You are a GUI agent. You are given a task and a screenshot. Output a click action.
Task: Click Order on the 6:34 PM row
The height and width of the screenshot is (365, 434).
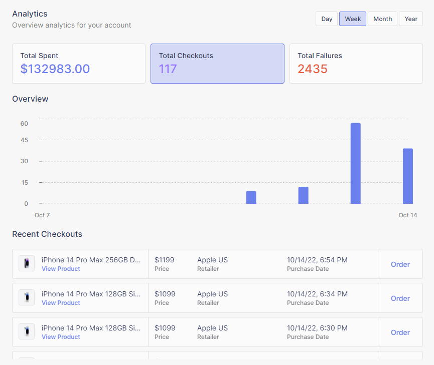click(x=400, y=298)
